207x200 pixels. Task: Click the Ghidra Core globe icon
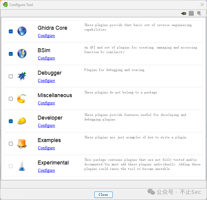click(x=22, y=31)
